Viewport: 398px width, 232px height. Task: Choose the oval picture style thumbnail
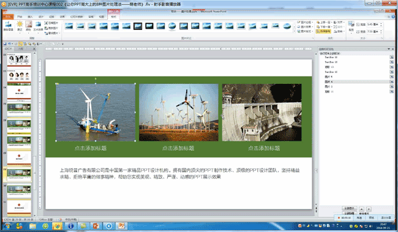point(172,26)
